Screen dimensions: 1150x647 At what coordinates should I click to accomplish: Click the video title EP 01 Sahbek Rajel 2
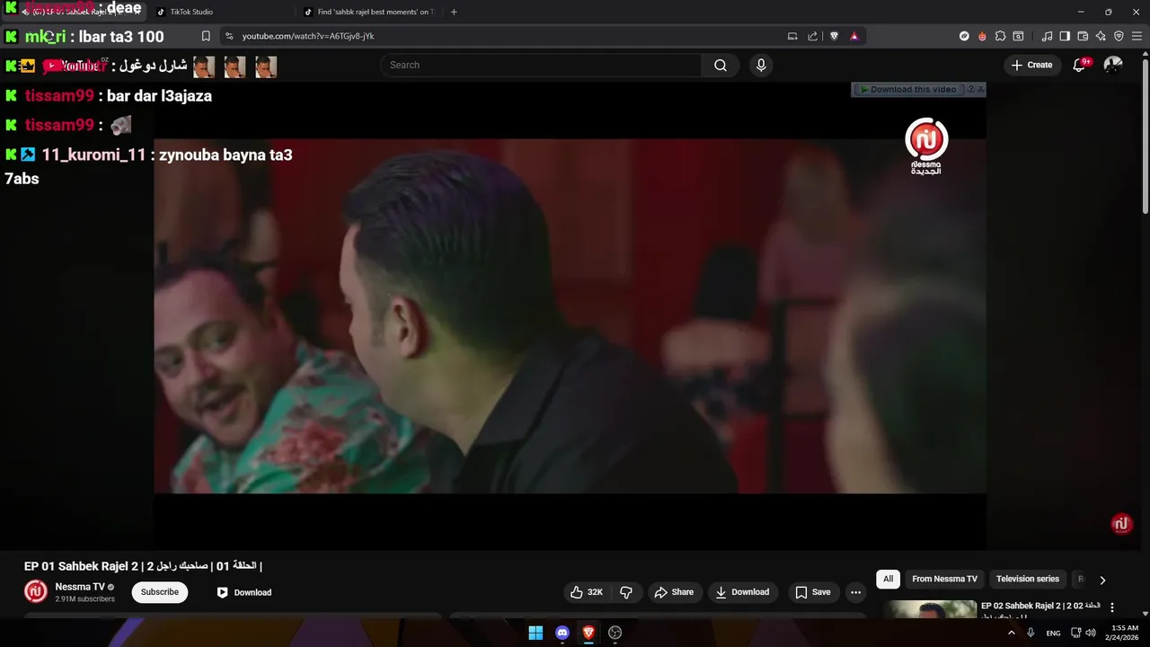coord(143,566)
